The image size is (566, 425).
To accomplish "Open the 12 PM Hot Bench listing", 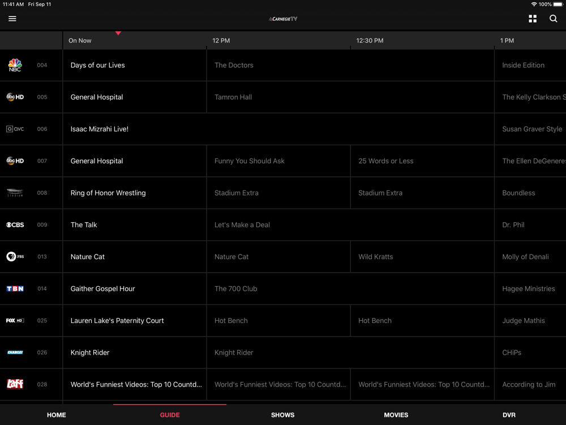I will coord(278,321).
